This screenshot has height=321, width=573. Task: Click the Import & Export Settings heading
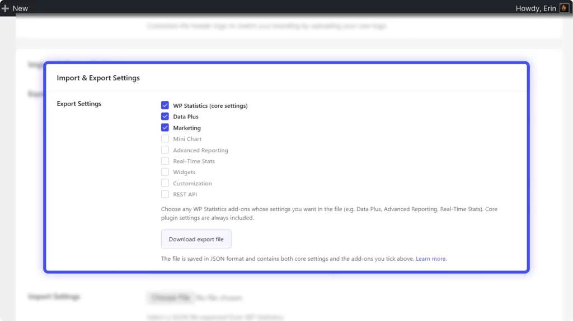pos(98,78)
